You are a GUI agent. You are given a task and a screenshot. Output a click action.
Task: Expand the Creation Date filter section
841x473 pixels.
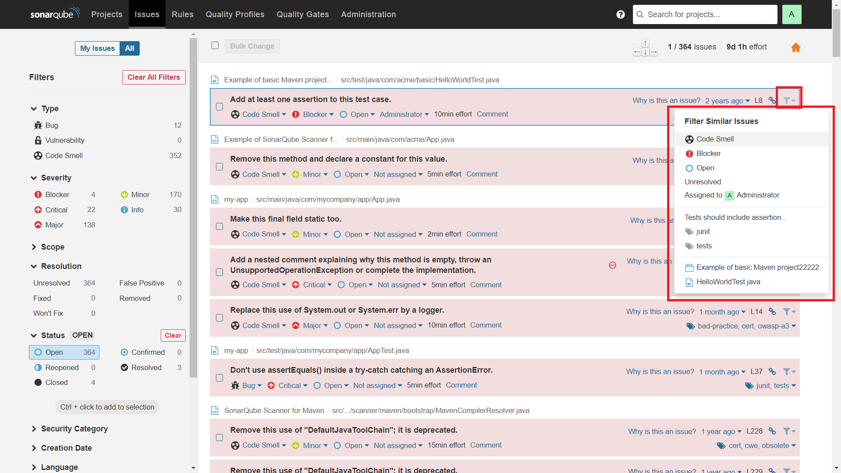[61, 448]
